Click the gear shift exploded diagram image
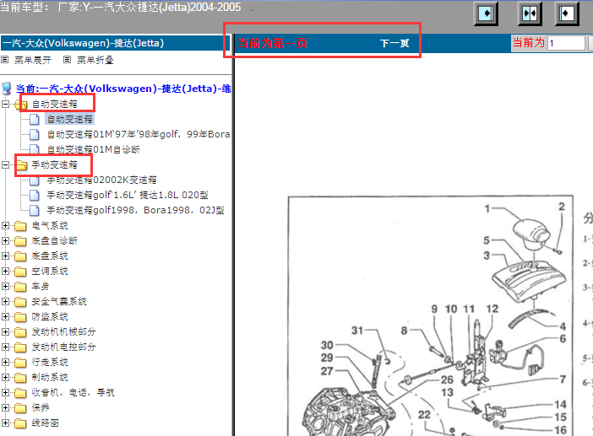593x436 pixels. pos(430,315)
